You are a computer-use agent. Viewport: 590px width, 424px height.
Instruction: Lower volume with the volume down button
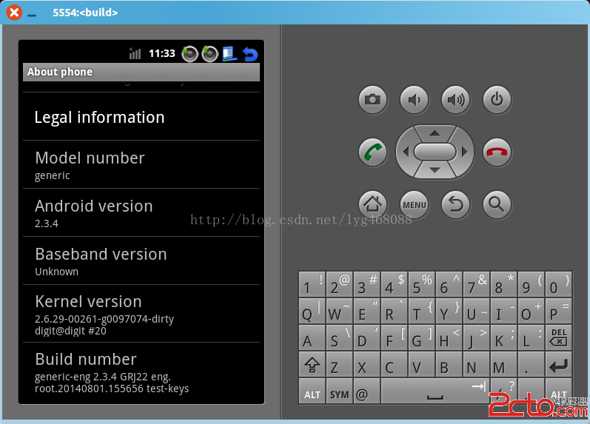415,100
